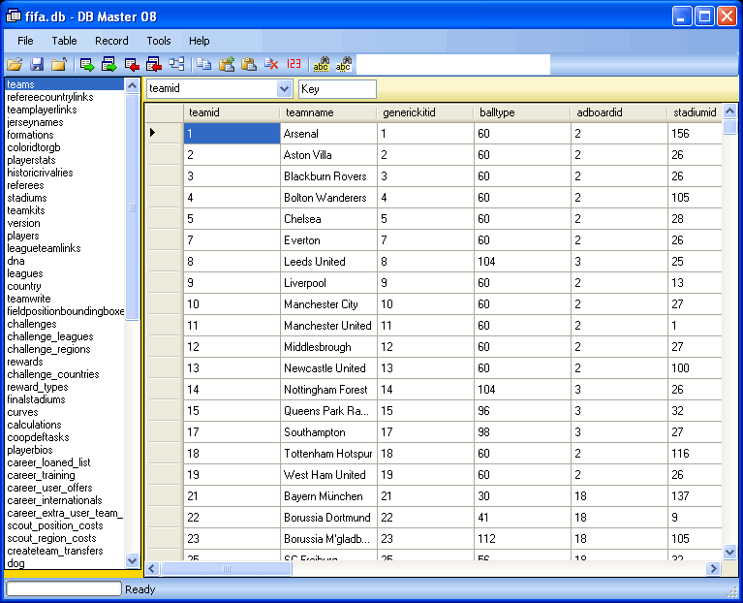The image size is (743, 603).
Task: Click the copy record icon in toolbar
Action: click(x=204, y=65)
